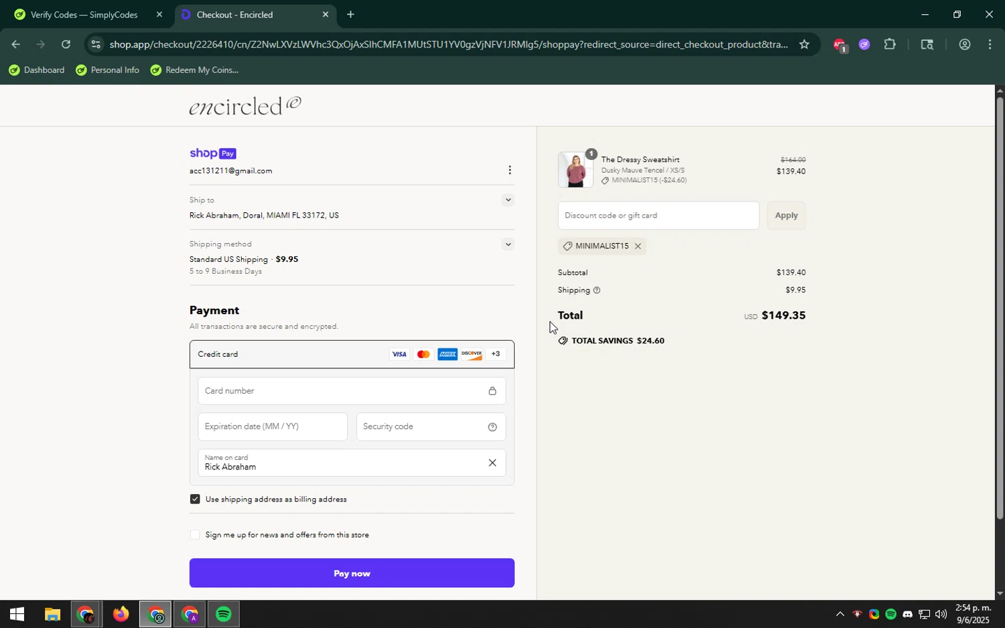The height and width of the screenshot is (628, 1005).
Task: Expand the Shipping method section
Action: click(508, 244)
